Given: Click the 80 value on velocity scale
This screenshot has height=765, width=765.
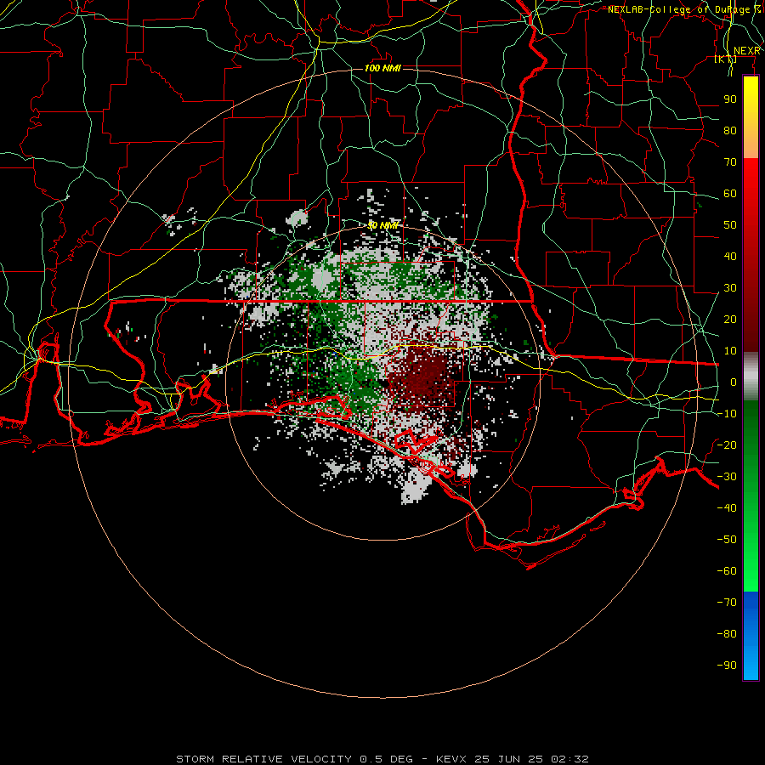Looking at the screenshot, I should pyautogui.click(x=730, y=131).
